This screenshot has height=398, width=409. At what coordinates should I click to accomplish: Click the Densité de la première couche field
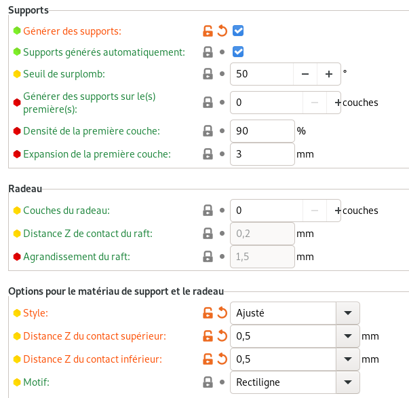(262, 131)
